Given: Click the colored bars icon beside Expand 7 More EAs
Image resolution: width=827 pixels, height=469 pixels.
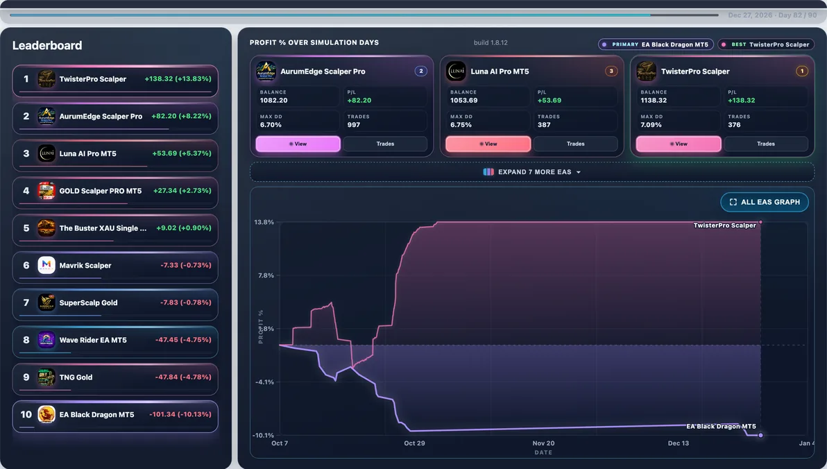Looking at the screenshot, I should tap(488, 172).
